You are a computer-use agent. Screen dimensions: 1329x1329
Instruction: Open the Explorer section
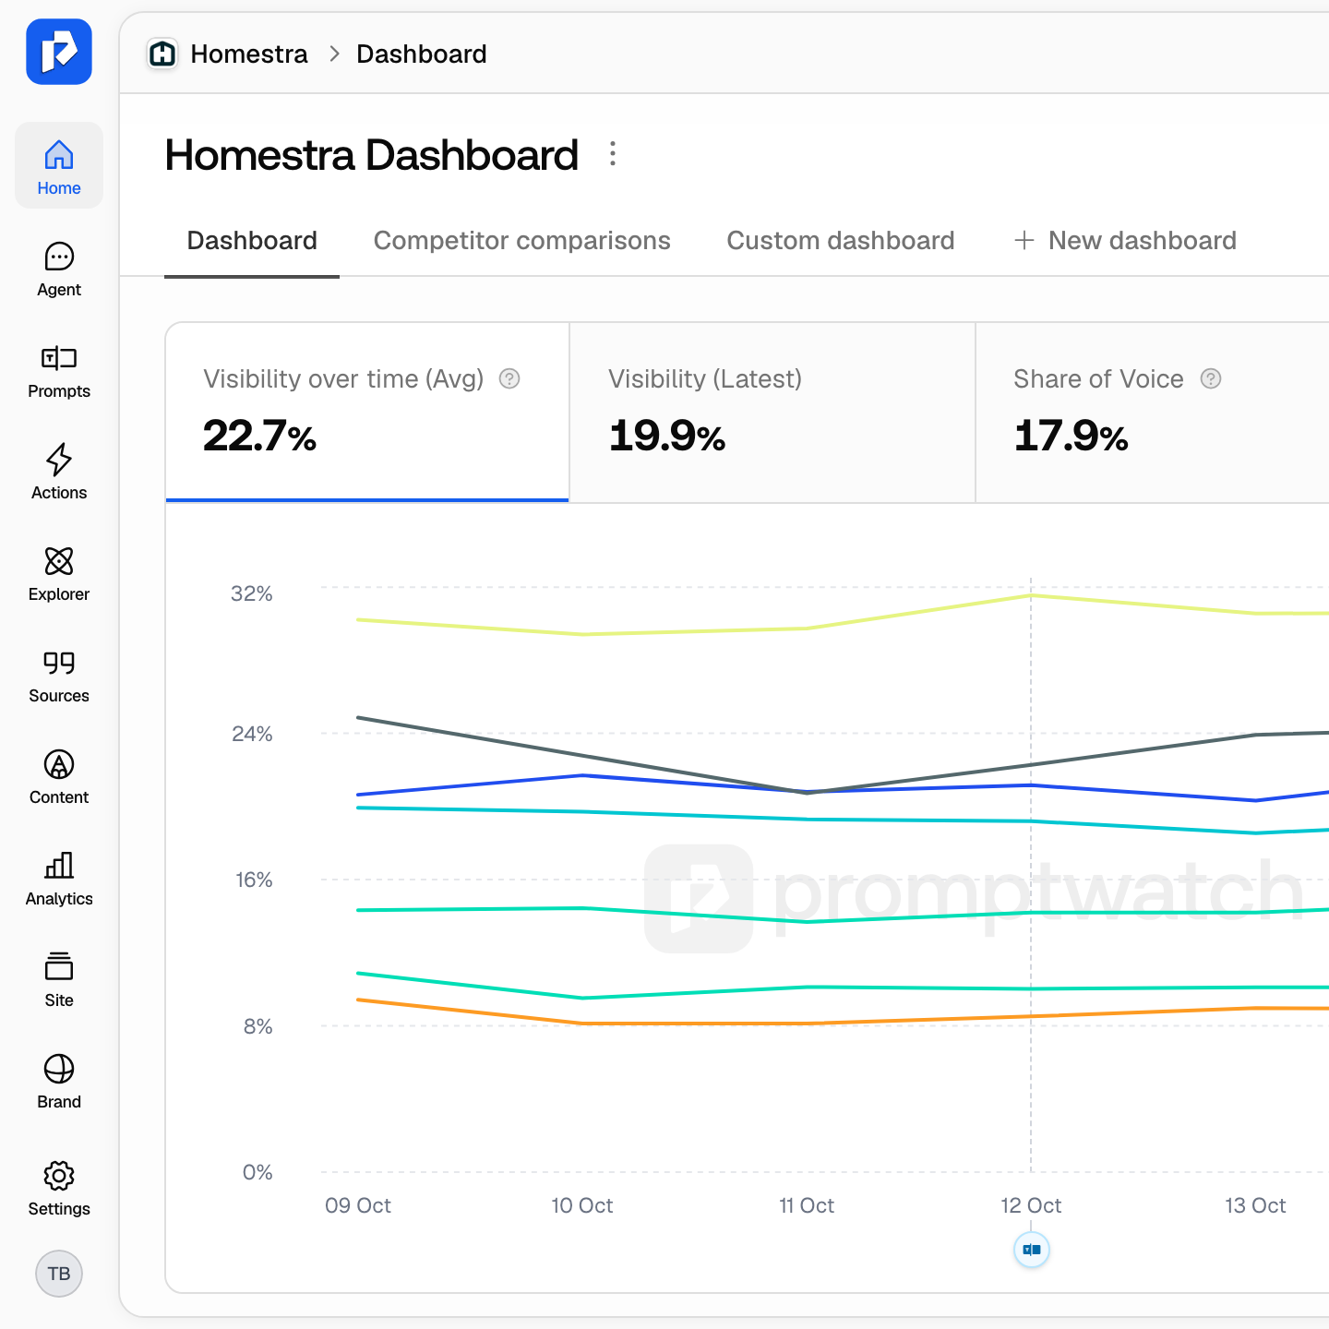[x=59, y=572]
